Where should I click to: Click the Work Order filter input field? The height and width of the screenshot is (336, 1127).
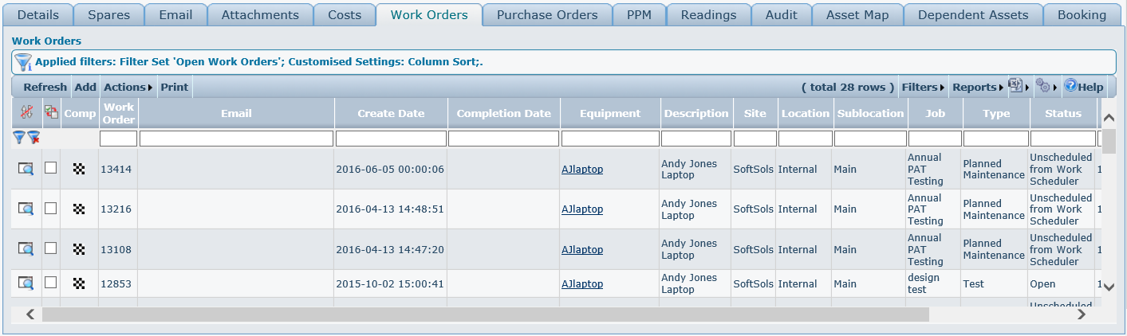tap(118, 139)
